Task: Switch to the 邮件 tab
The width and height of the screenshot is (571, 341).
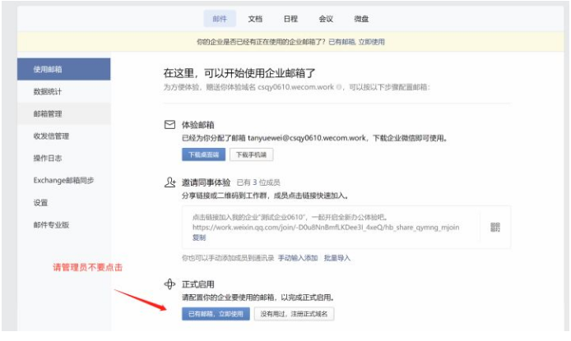Action: [x=219, y=18]
